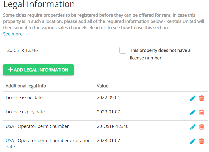Focus the license number input field
This screenshot has height=152, width=209.
pos(58,50)
